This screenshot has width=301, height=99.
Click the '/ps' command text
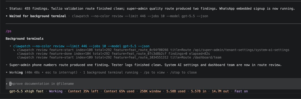[9, 31]
